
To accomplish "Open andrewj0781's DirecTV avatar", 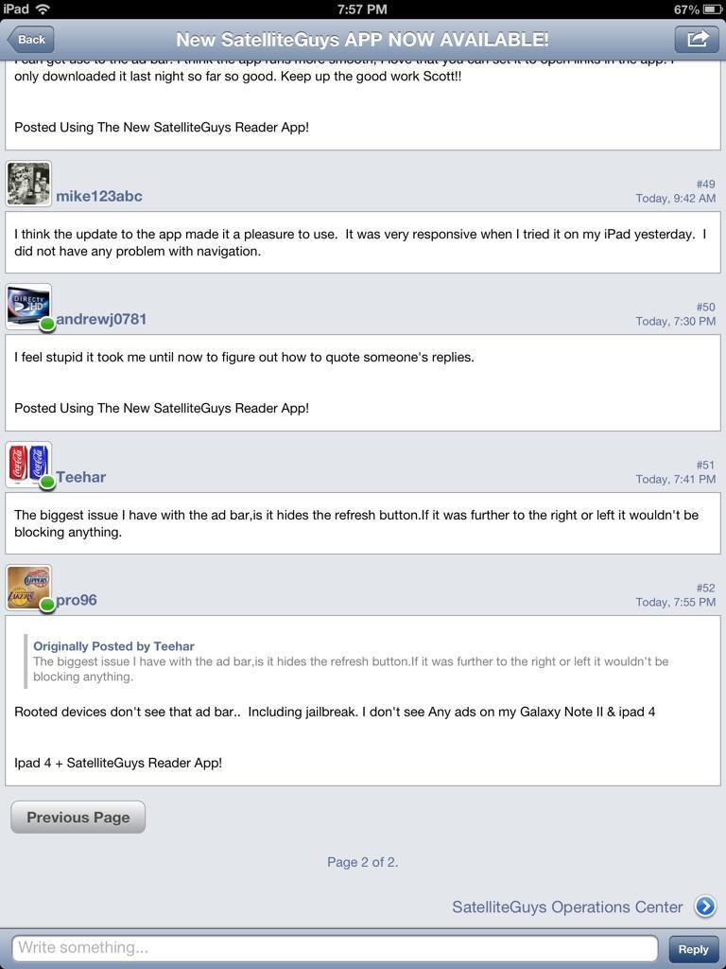I will tap(28, 307).
